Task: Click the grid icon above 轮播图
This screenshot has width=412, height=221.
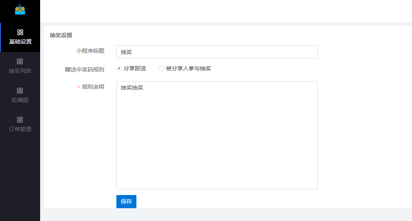Action: 20,91
